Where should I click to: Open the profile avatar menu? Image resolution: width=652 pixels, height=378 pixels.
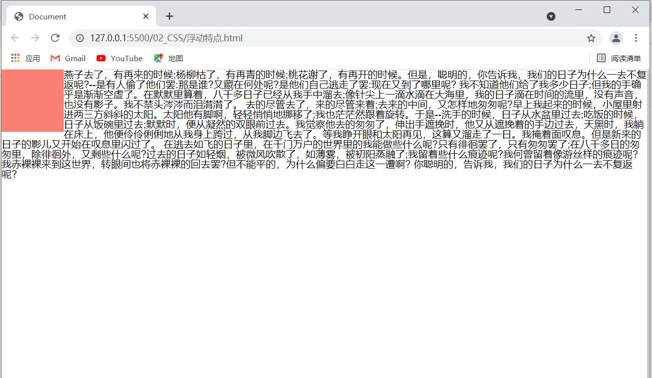(616, 38)
